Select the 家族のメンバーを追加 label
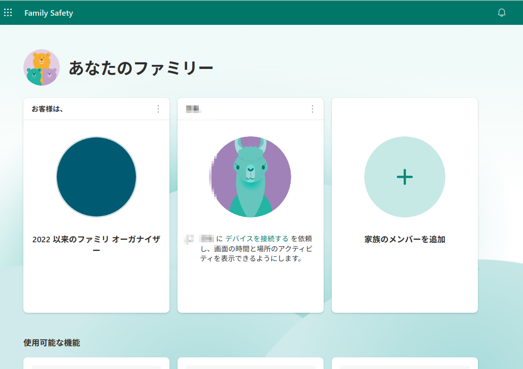The height and width of the screenshot is (369, 523). (405, 239)
